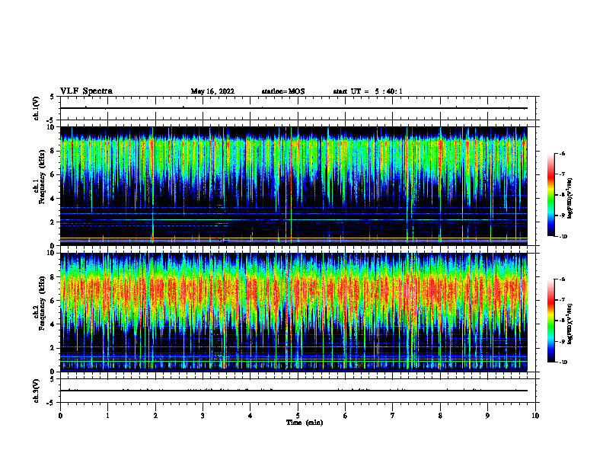Click the "-10" tick on ch.1 colorbar
603x466 pixels.
pos(563,237)
